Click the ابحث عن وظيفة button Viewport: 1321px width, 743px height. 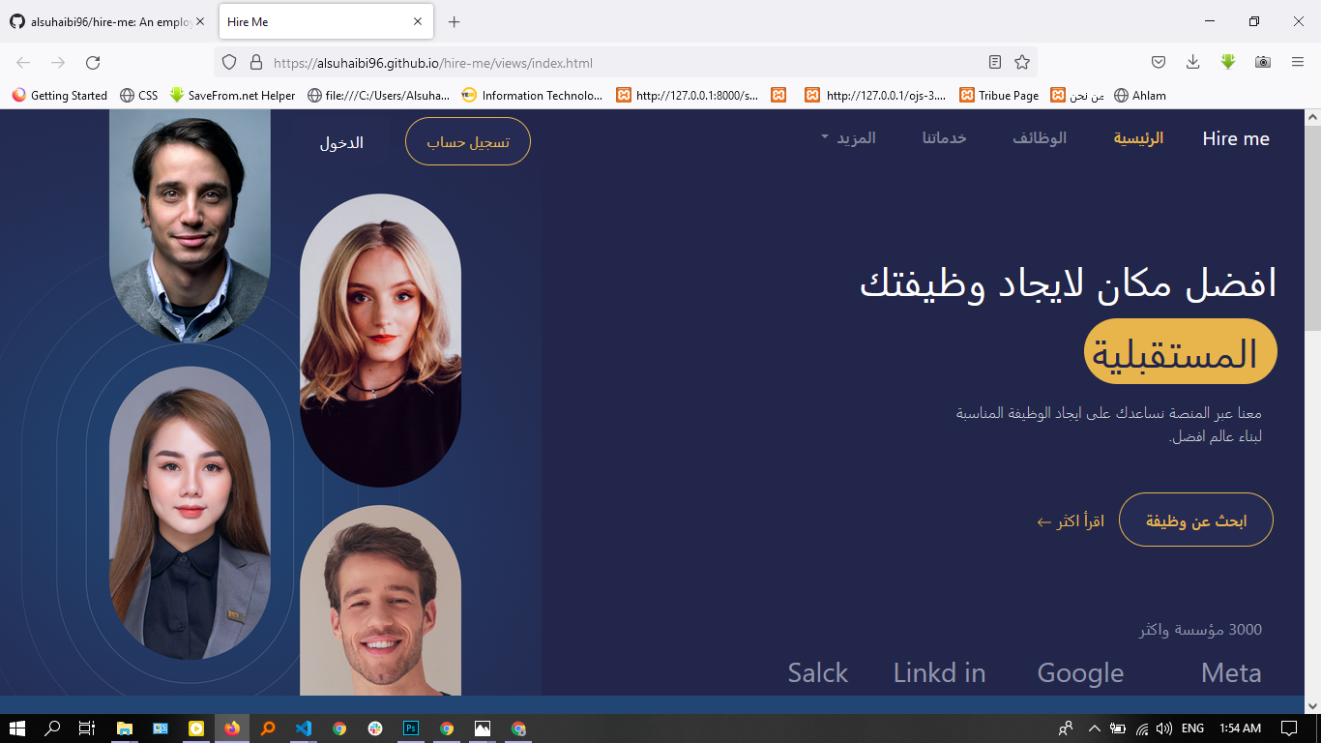click(x=1196, y=519)
